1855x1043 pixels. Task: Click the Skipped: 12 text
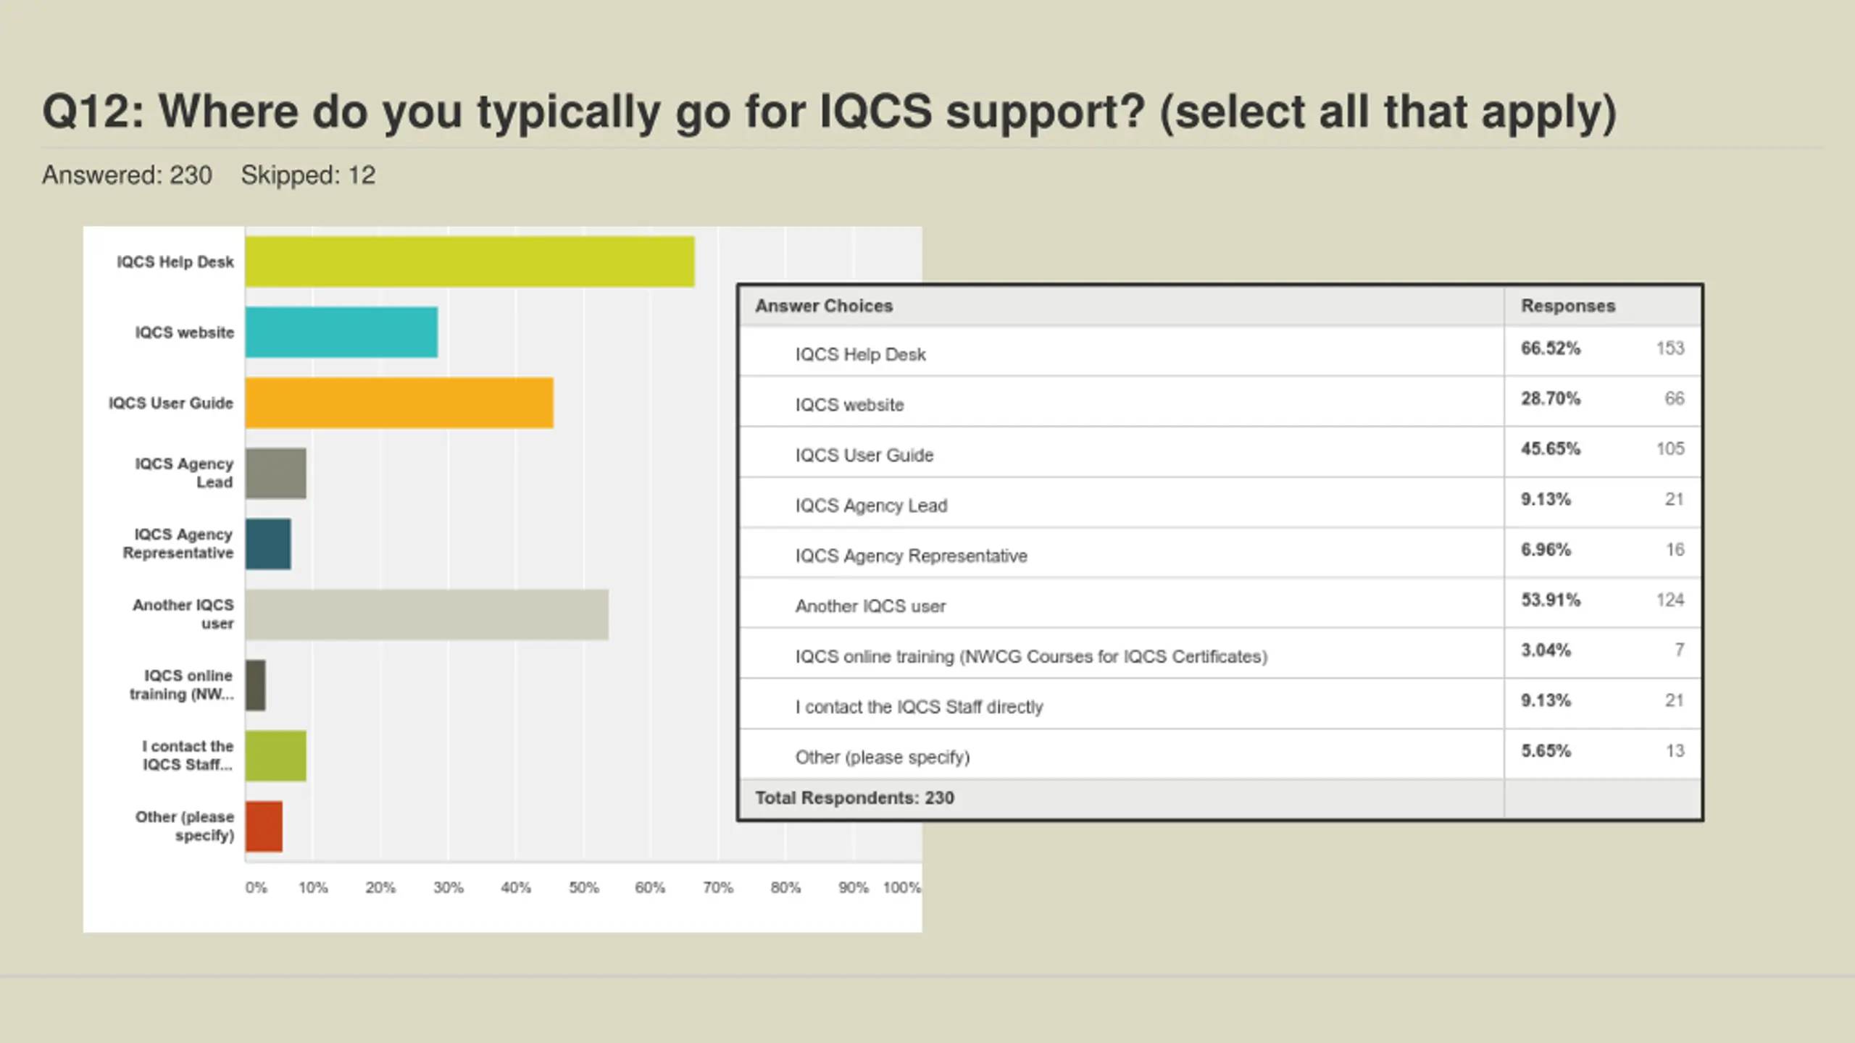click(x=308, y=175)
